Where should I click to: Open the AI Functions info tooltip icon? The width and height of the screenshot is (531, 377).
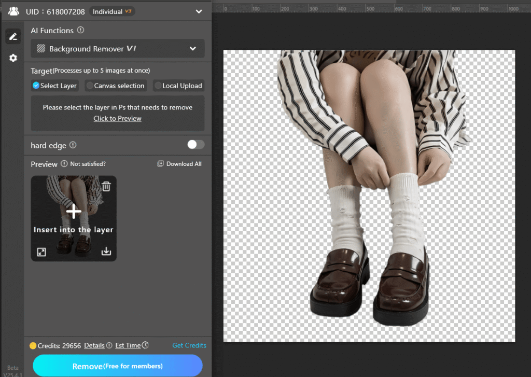pos(81,30)
